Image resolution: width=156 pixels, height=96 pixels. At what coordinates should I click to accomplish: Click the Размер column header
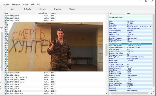tap(39, 13)
